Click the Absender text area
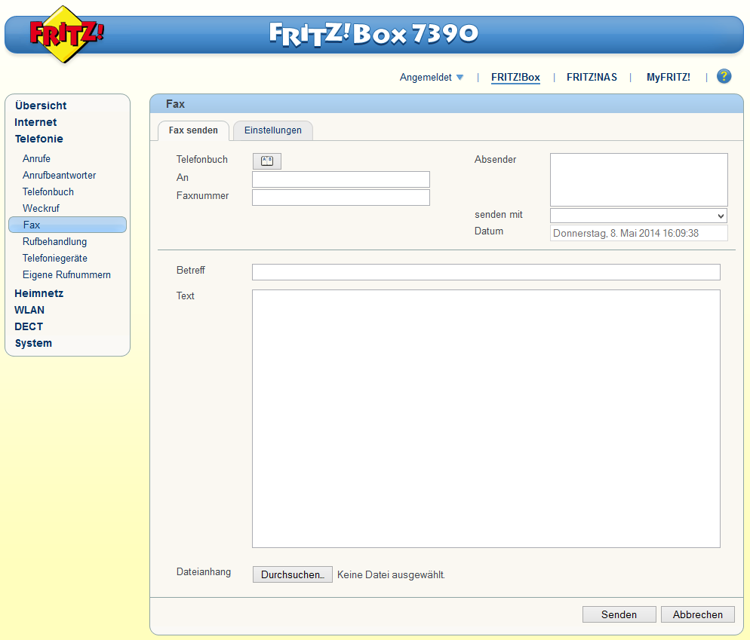750x640 pixels. tap(638, 179)
